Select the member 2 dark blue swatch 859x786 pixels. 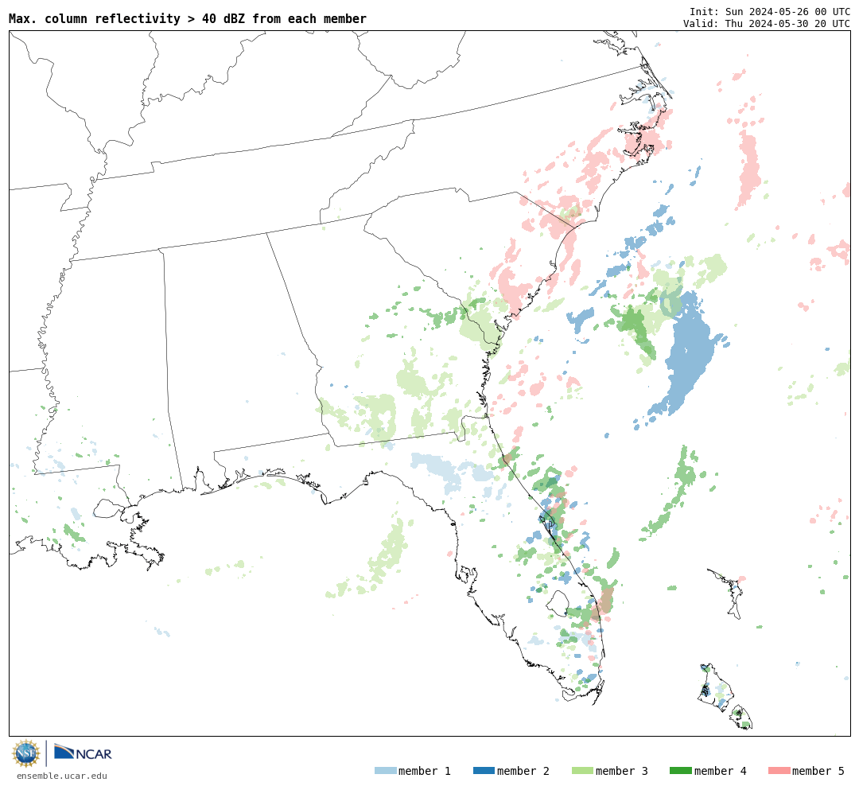click(484, 771)
